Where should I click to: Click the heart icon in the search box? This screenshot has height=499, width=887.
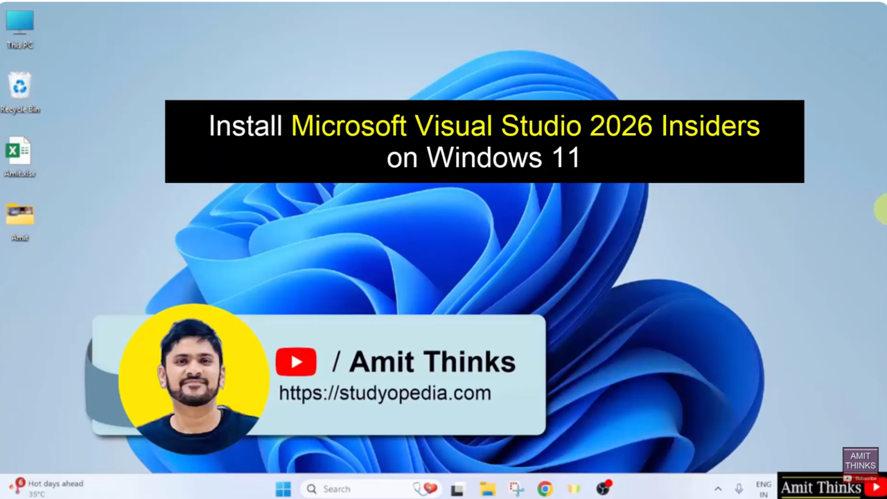(x=429, y=489)
